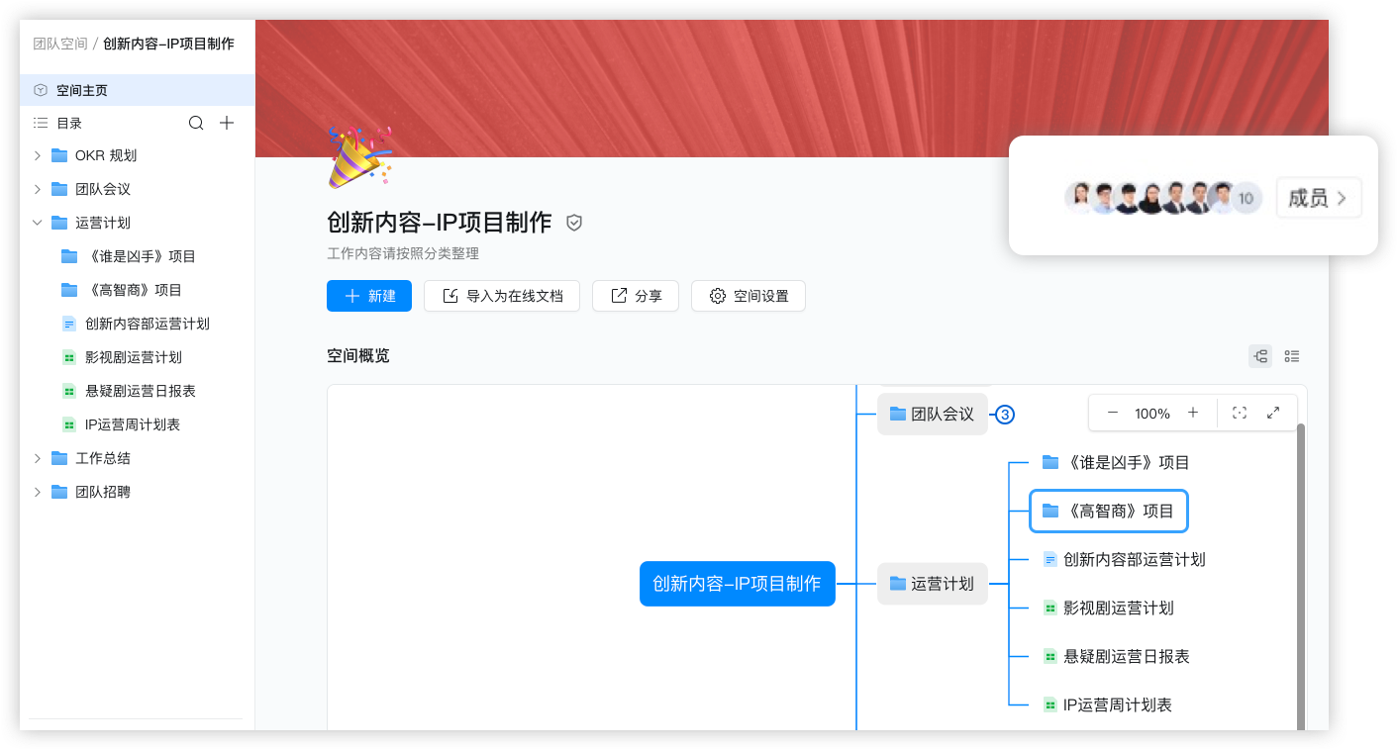Image resolution: width=1398 pixels, height=750 pixels.
Task: Expand the 团队招聘 folder
Action: click(38, 492)
